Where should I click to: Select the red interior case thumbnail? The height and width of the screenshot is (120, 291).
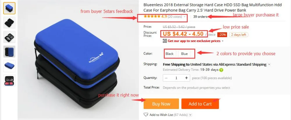click(x=9, y=80)
